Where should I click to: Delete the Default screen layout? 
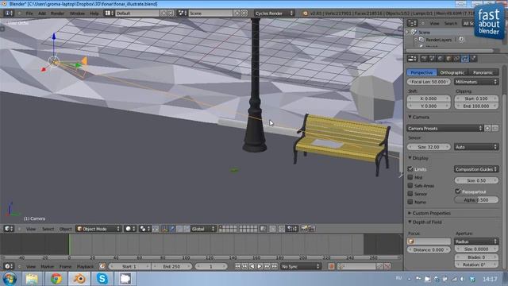[171, 14]
